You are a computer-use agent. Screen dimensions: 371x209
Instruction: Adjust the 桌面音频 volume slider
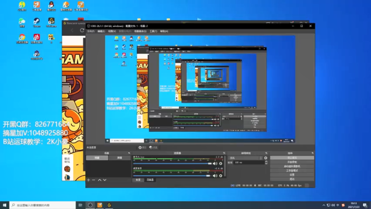point(172,176)
